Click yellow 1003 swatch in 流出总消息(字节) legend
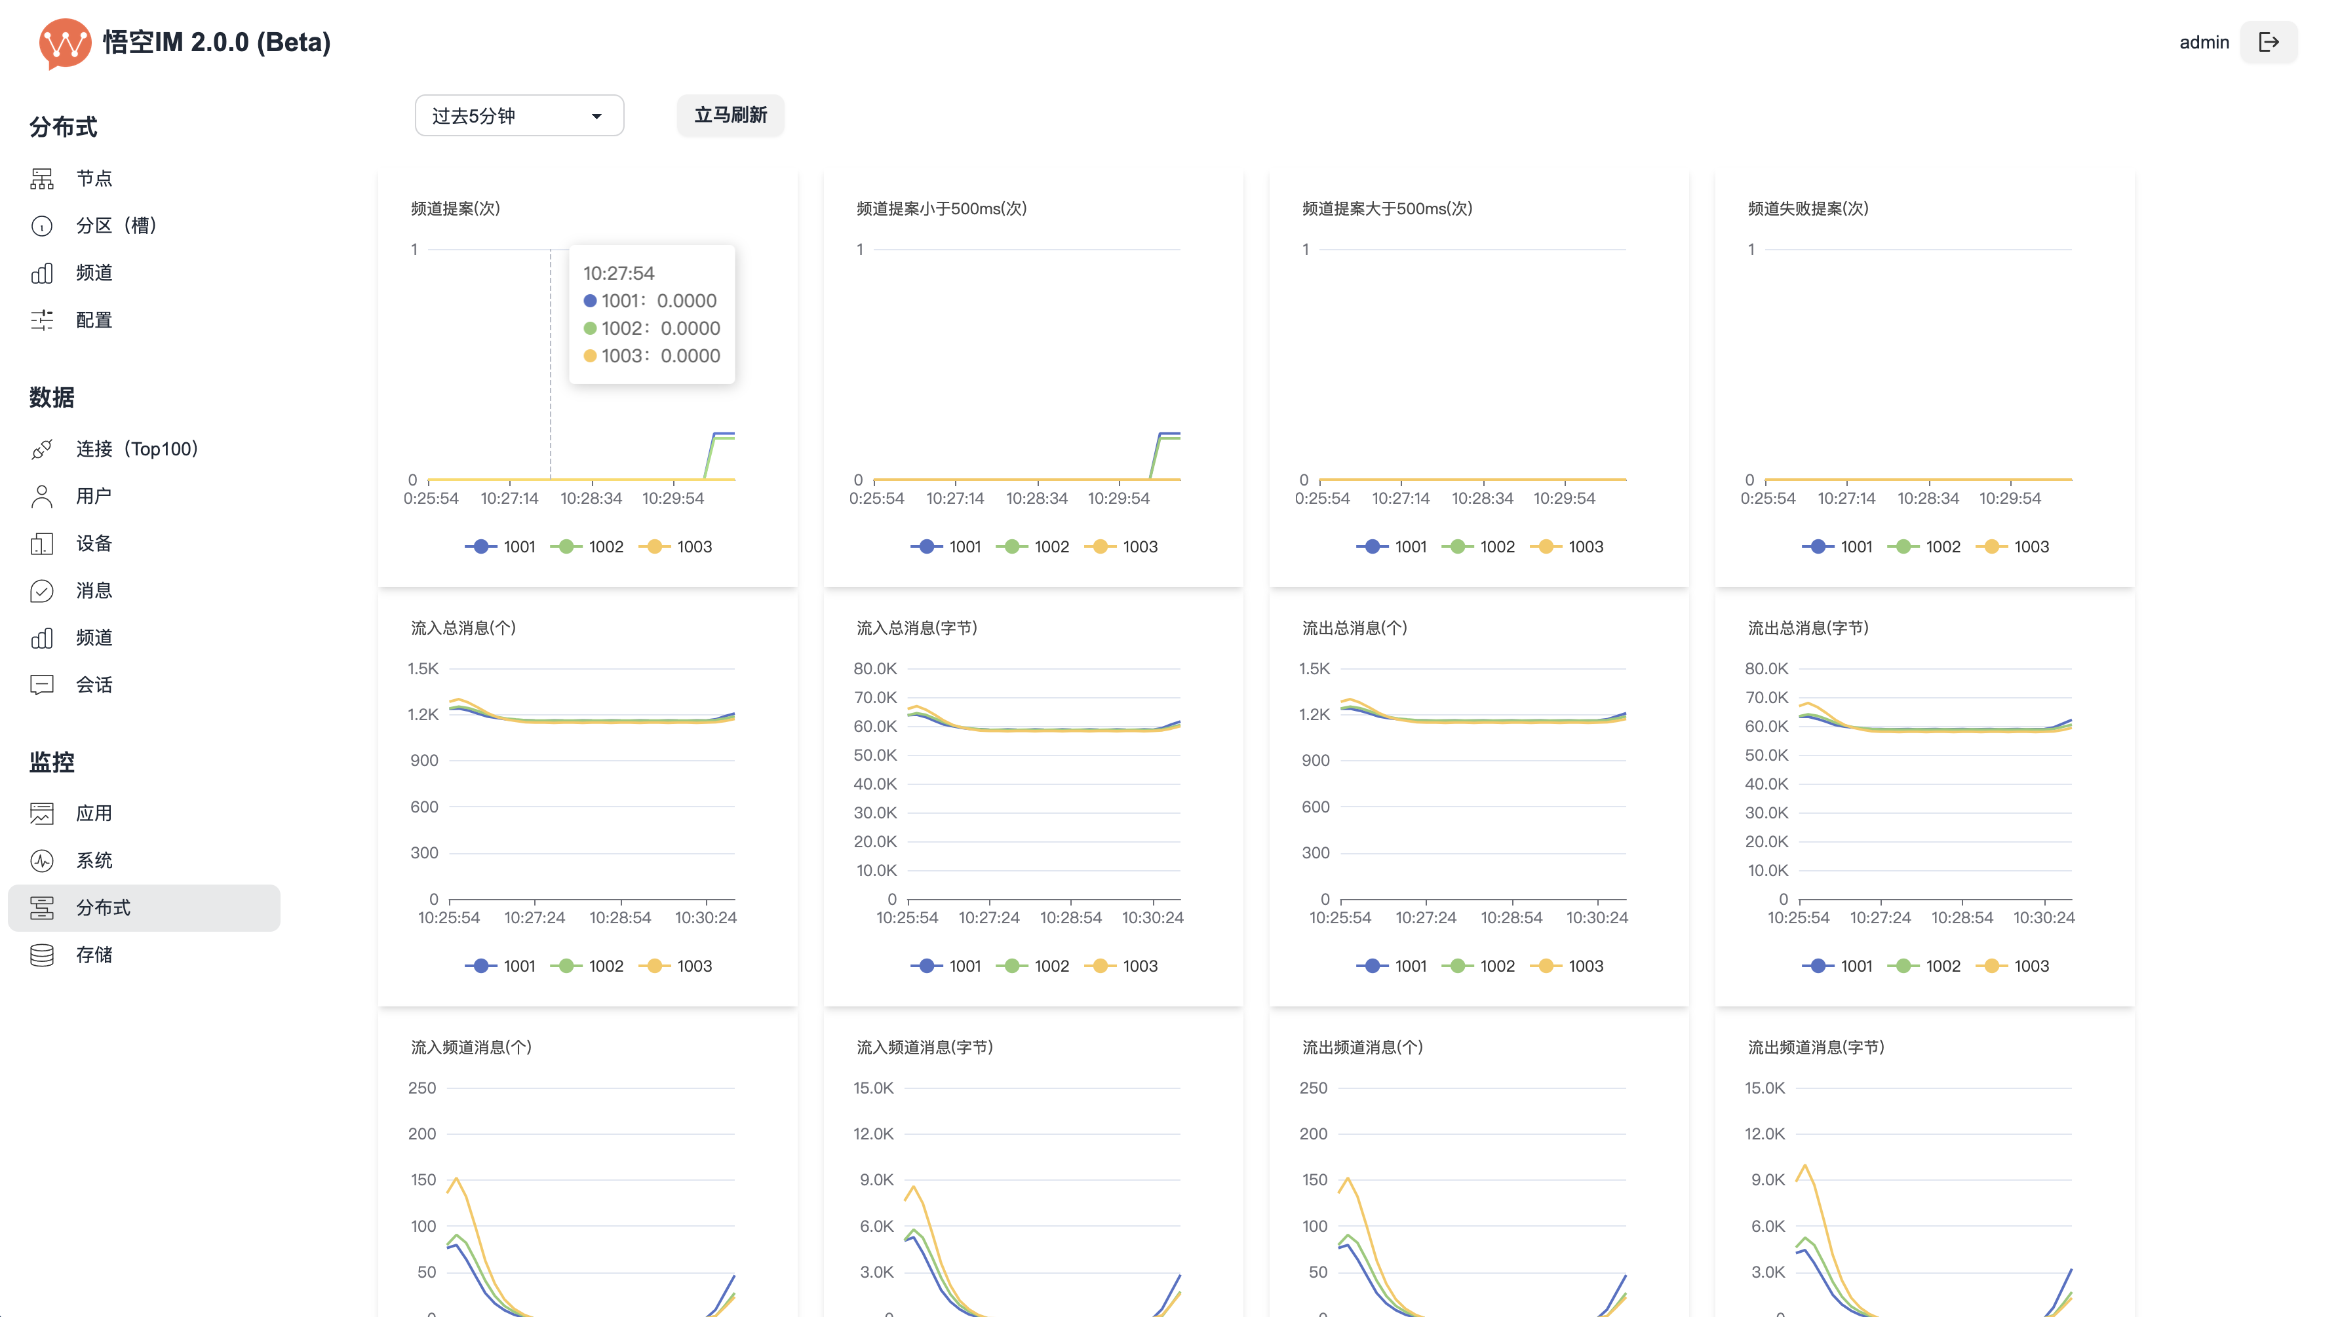The image size is (2340, 1317). (x=1991, y=966)
